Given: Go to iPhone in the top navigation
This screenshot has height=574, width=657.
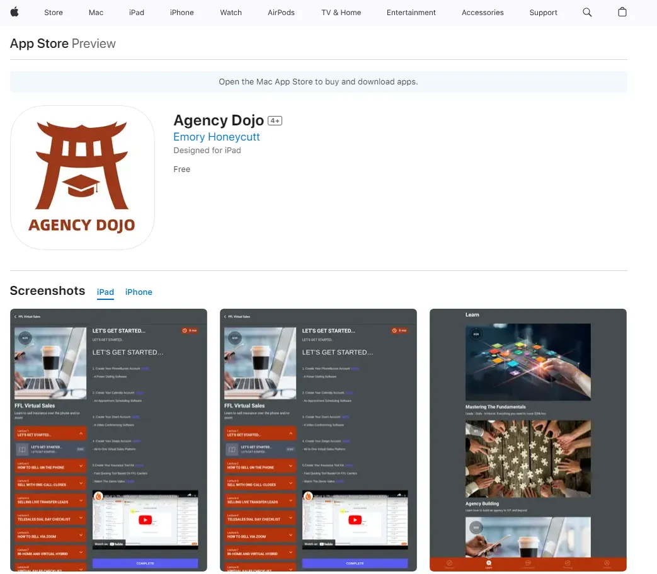Looking at the screenshot, I should coord(182,13).
